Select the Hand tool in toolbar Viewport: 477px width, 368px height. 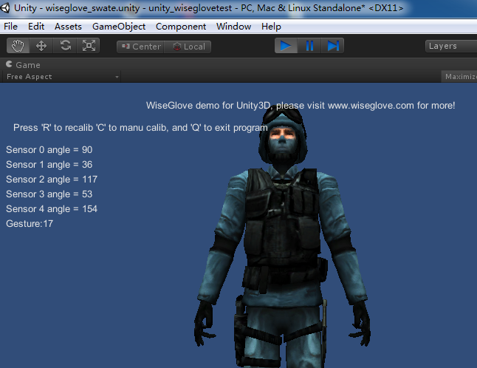click(x=18, y=46)
